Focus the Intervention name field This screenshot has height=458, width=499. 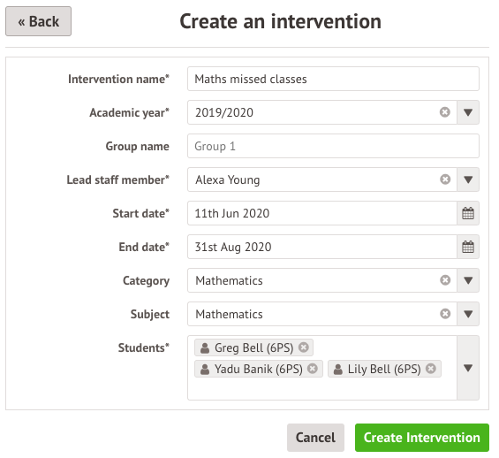[x=333, y=79]
